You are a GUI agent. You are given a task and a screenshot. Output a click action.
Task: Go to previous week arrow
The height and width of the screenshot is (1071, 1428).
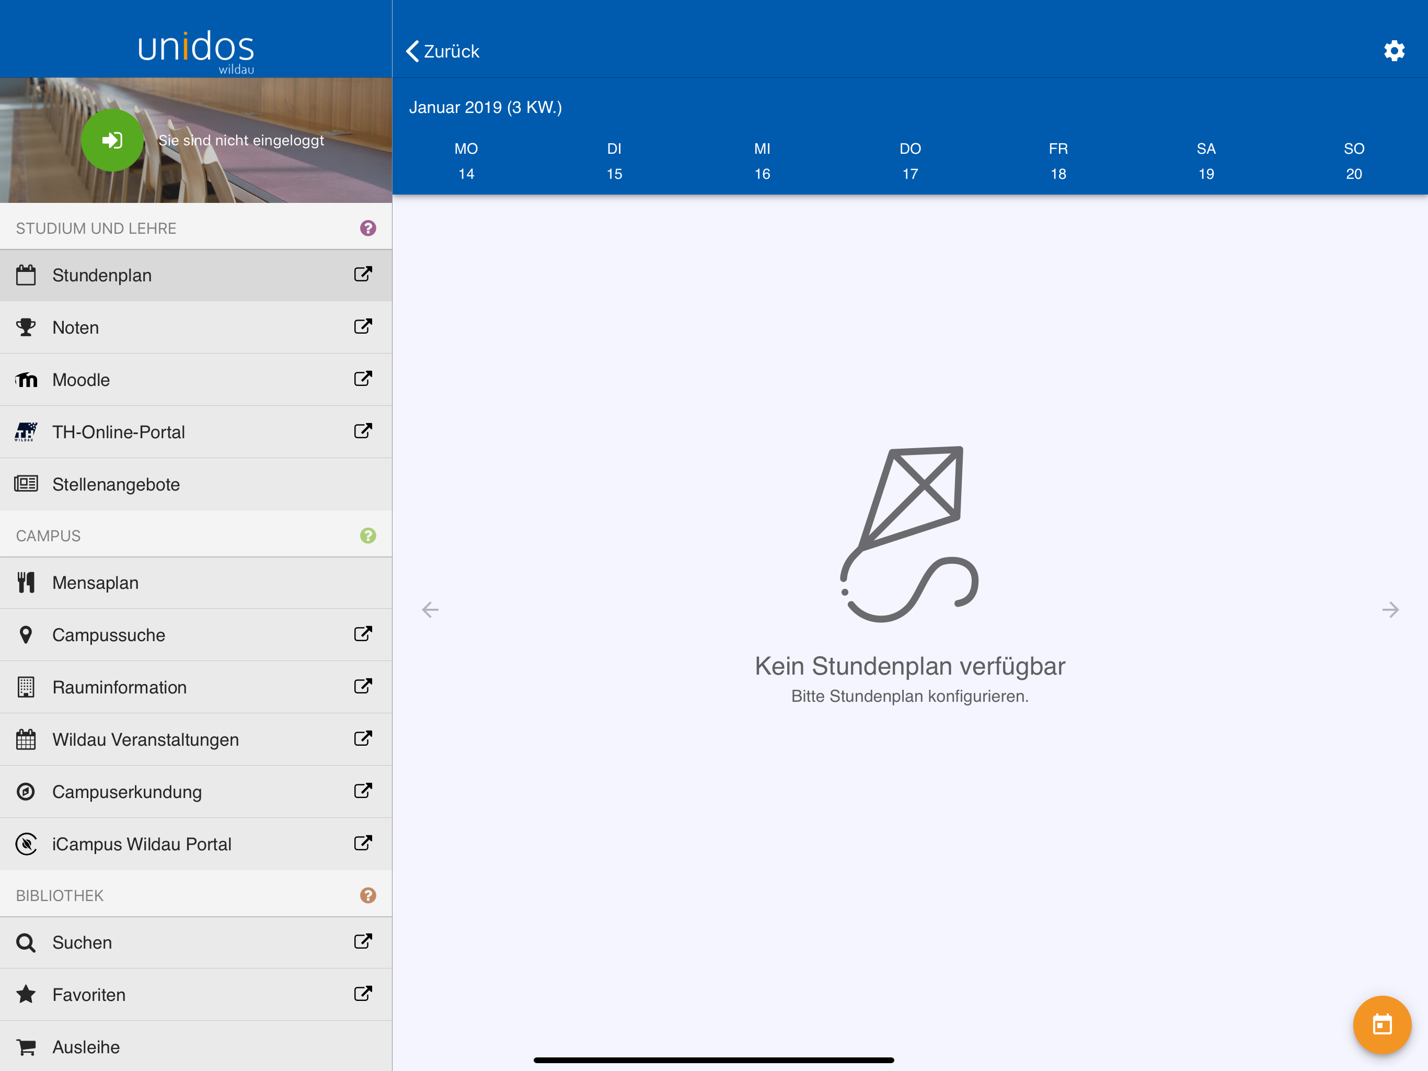(430, 609)
